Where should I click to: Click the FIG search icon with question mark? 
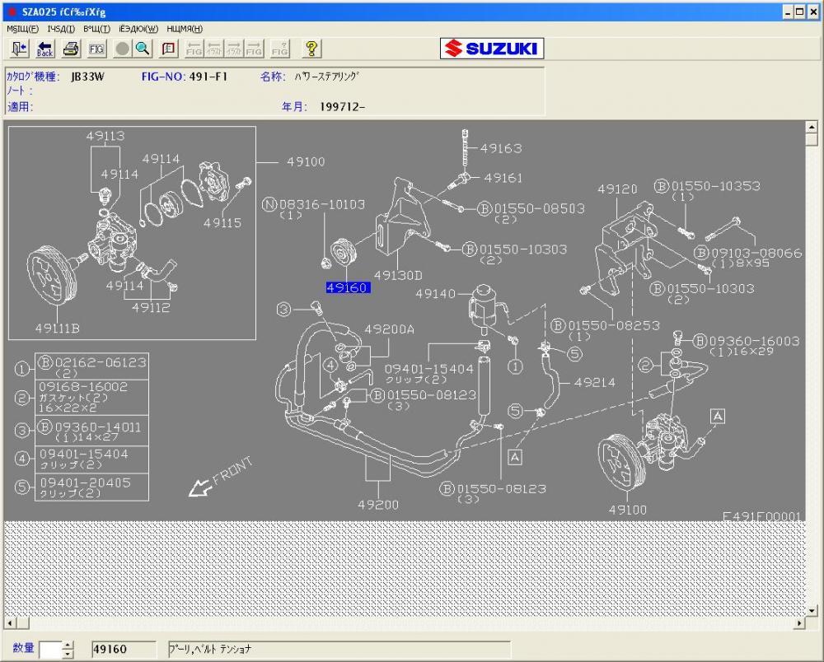point(280,49)
